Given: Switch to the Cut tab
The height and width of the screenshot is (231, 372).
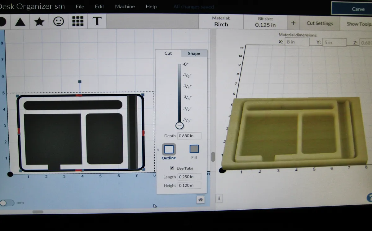Looking at the screenshot, I should pos(168,53).
